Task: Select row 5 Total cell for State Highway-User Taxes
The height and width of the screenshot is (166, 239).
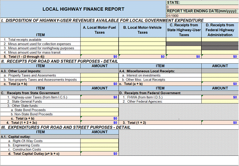Action: [184, 56]
